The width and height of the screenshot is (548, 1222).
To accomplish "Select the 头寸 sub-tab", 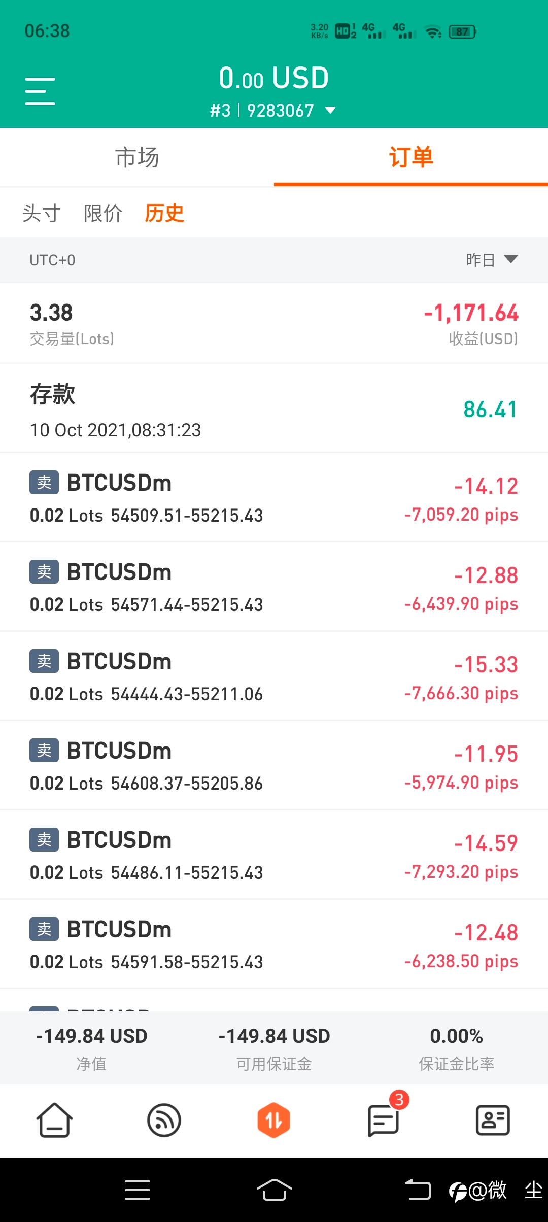I will pos(42,213).
